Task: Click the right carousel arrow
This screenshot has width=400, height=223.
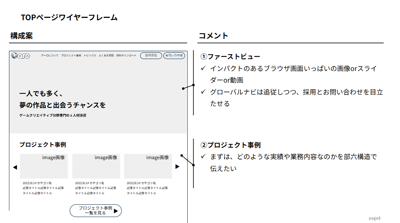Action: pos(178,167)
